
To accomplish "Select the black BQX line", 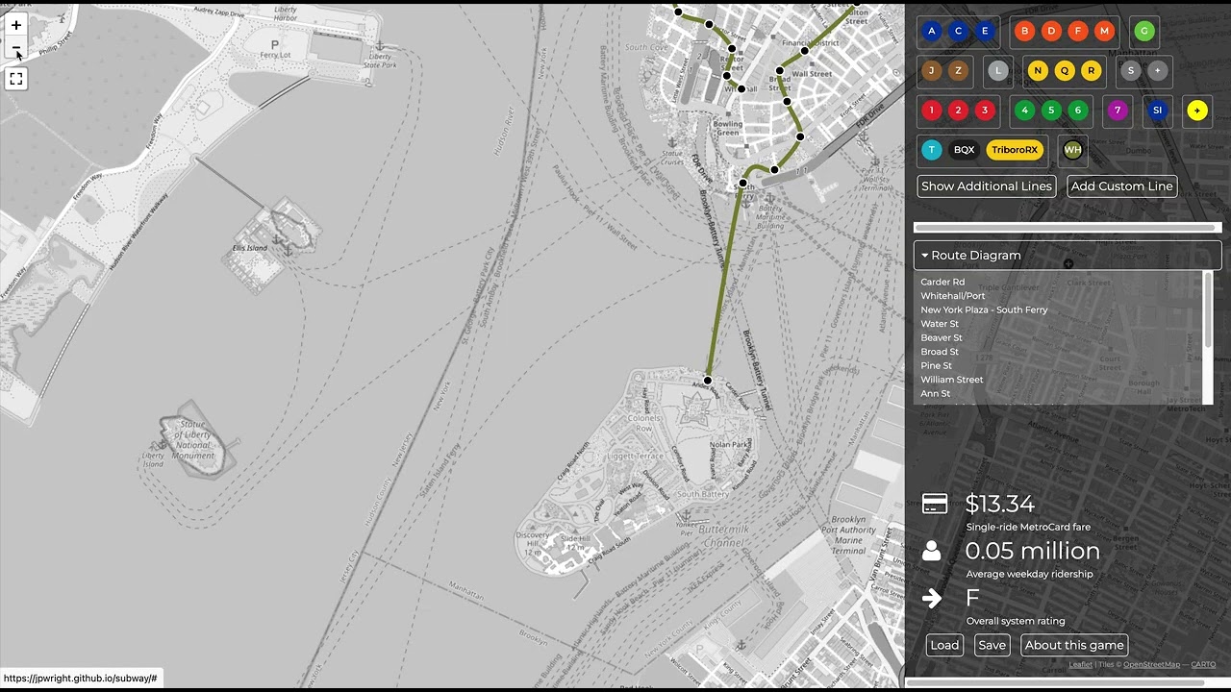I will [964, 150].
